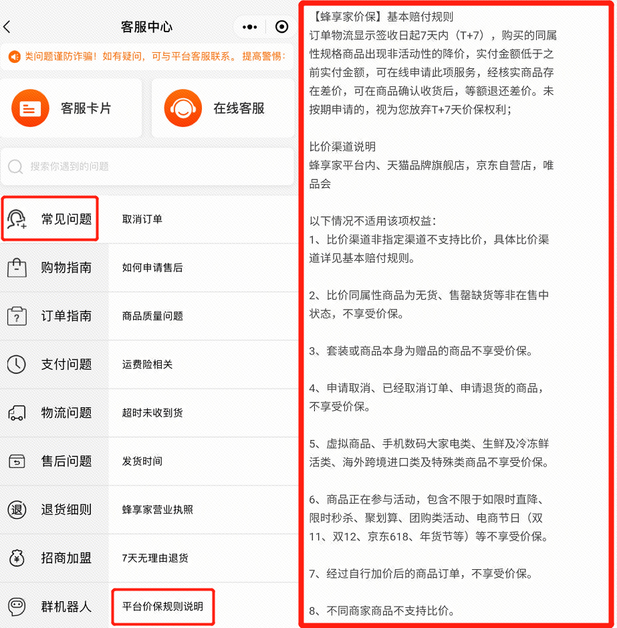Tap the 支付问题 clock icon

(x=17, y=364)
